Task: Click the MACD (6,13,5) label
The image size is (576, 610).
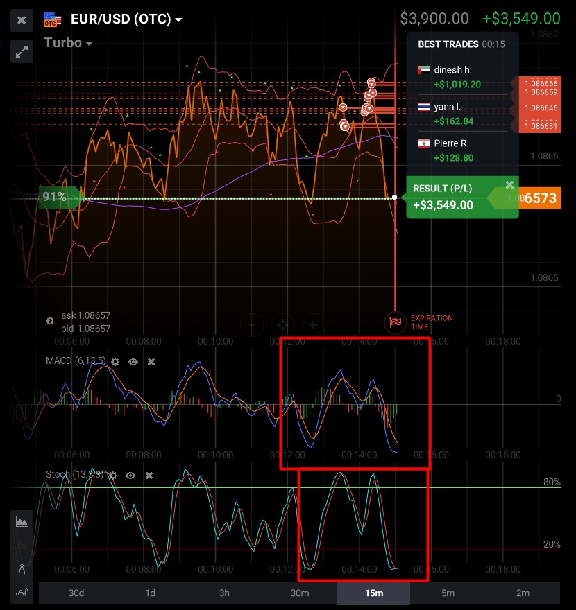Action: 76,361
